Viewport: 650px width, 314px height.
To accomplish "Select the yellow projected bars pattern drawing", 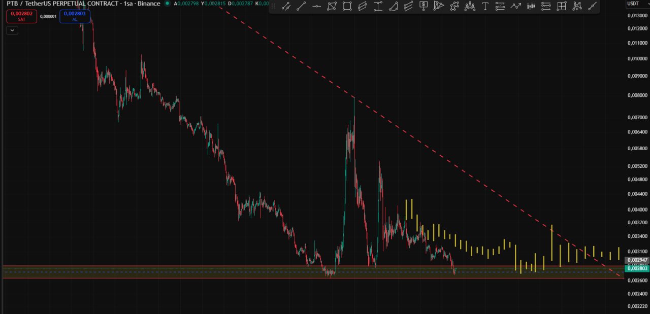I will (513, 236).
